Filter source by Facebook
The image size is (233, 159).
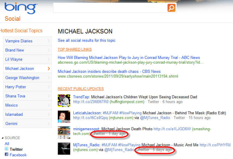click(18, 155)
